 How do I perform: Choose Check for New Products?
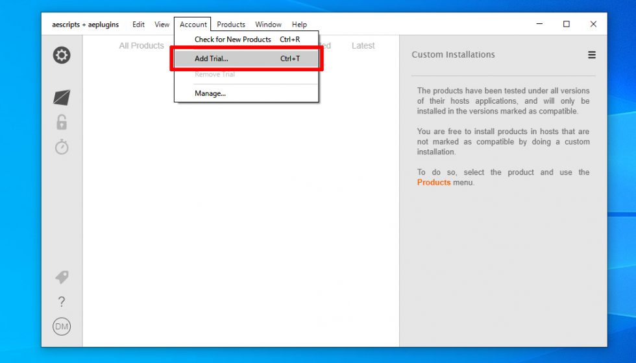click(246, 40)
